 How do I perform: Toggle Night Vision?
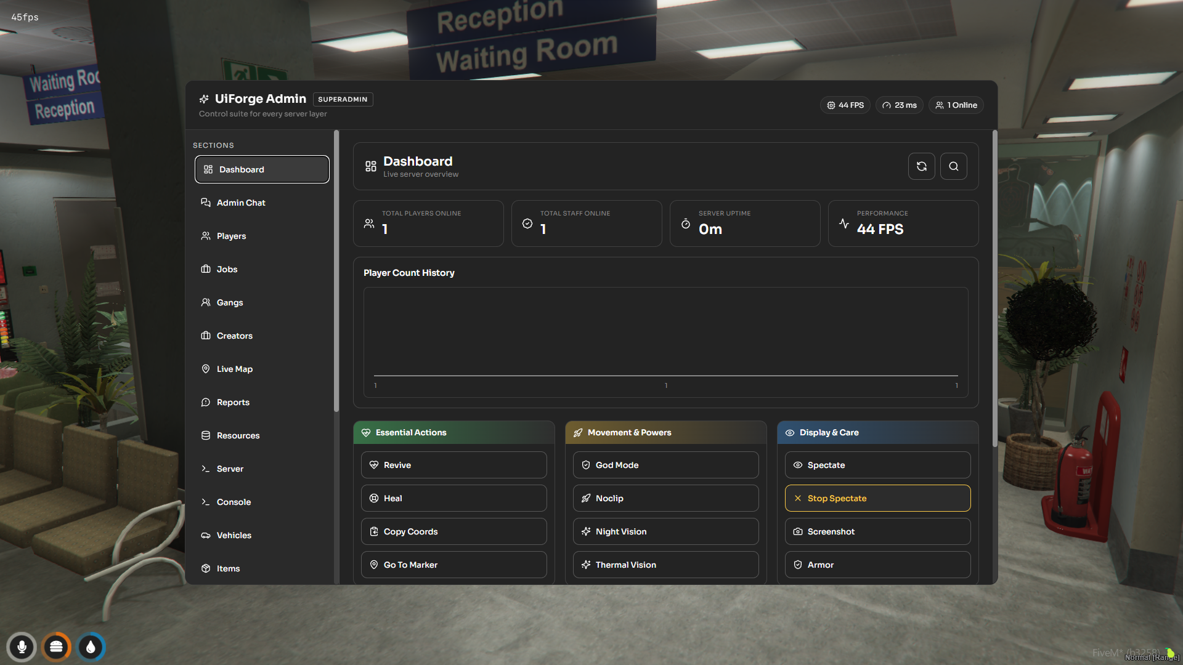click(x=665, y=531)
